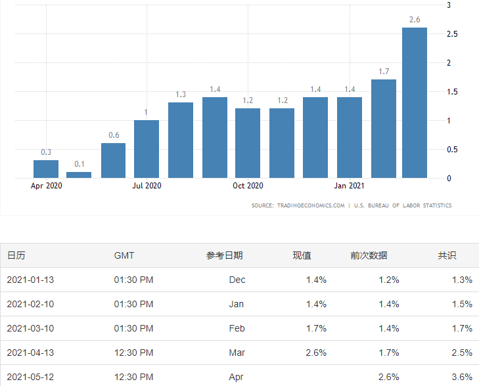This screenshot has height=386, width=479.
Task: Click the 0.3 bar above Apr 2020
Action: pyautogui.click(x=46, y=169)
